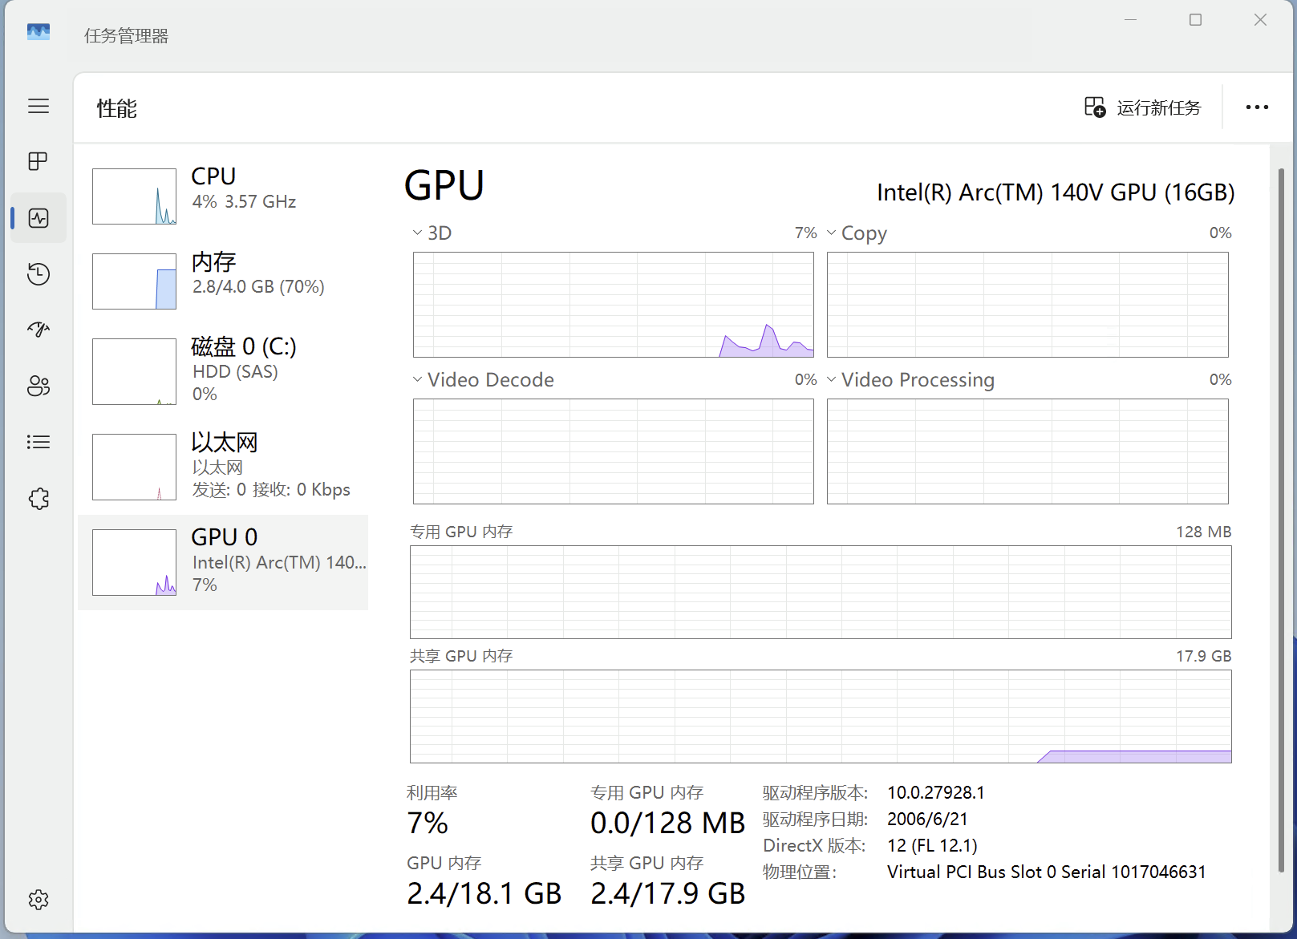Open the Processes page icon

coord(39,161)
